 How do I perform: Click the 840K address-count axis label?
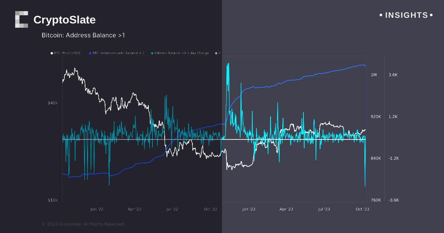[376, 158]
